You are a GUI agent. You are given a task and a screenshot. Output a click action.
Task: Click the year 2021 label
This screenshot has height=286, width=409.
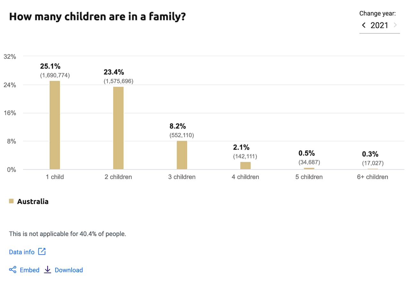[x=380, y=25]
